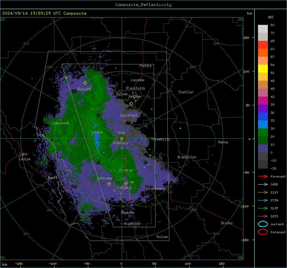Click the HighRiver city label
This screenshot has width=287, height=268.
click(132, 224)
